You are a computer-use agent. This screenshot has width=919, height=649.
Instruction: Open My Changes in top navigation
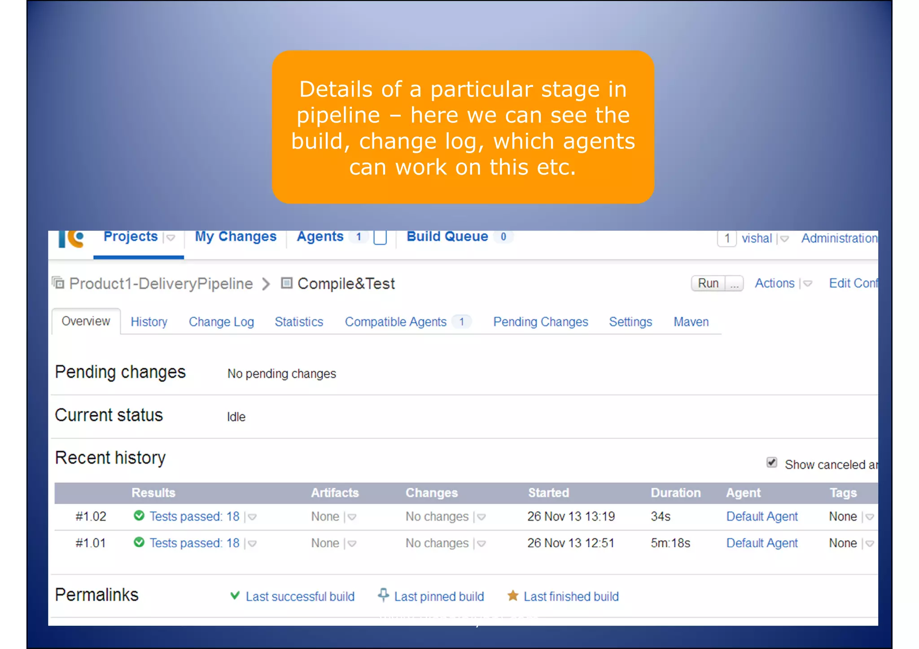tap(236, 237)
